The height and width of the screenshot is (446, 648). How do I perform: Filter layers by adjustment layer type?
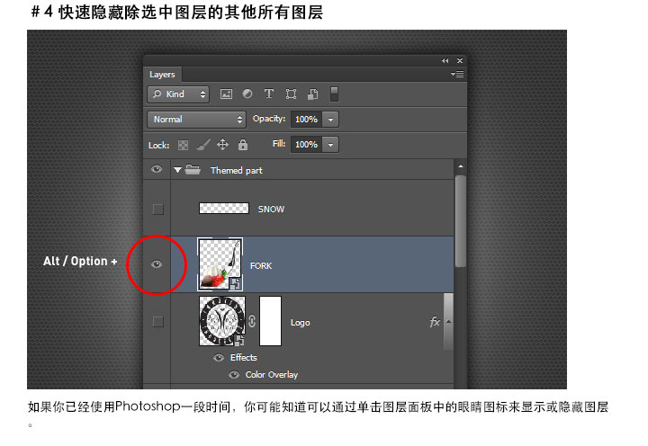point(247,94)
